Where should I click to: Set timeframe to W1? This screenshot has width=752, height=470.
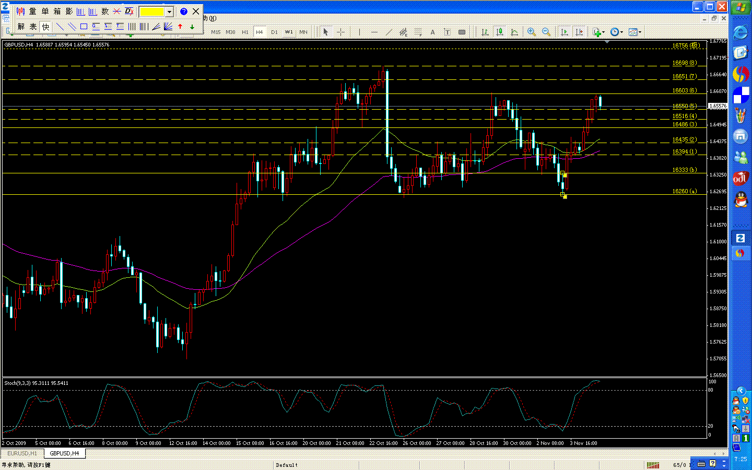coord(289,32)
